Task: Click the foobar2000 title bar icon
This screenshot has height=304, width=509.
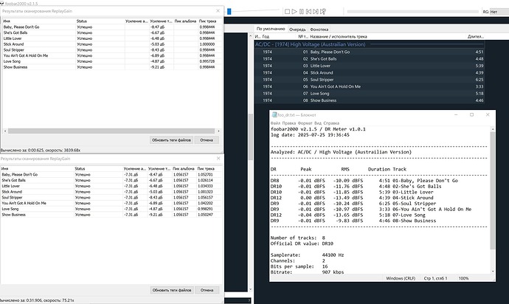Action: pyautogui.click(x=2, y=3)
